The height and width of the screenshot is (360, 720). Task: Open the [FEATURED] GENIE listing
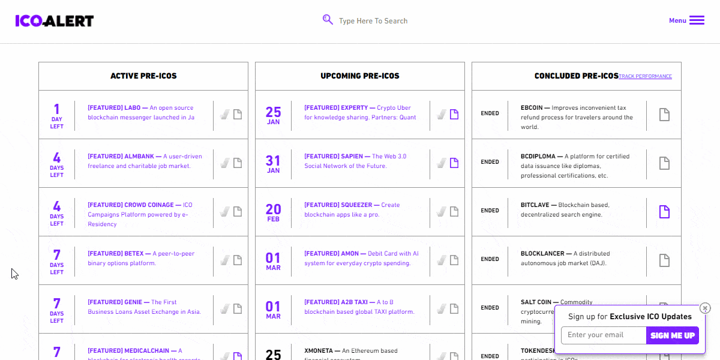(x=144, y=307)
